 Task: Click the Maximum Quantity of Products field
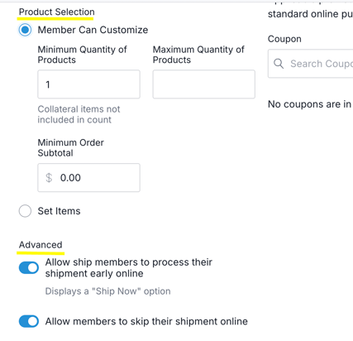point(204,84)
